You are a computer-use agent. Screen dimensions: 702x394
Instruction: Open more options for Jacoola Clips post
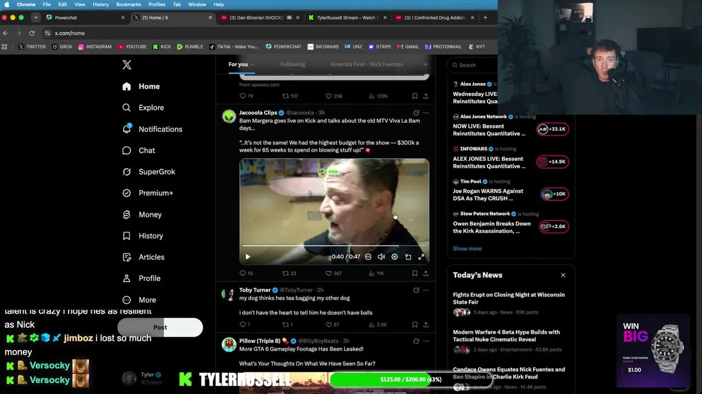point(426,113)
